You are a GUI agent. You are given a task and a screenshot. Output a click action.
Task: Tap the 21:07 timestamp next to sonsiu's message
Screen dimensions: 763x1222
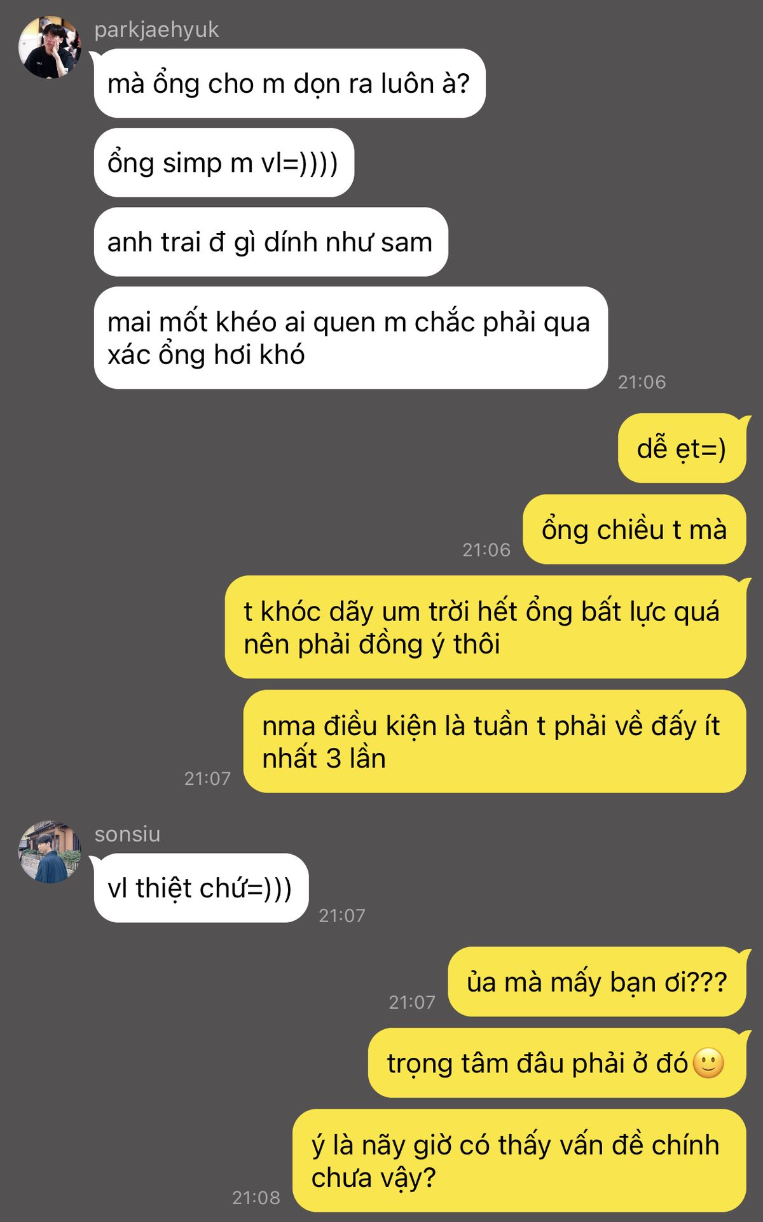pyautogui.click(x=342, y=916)
